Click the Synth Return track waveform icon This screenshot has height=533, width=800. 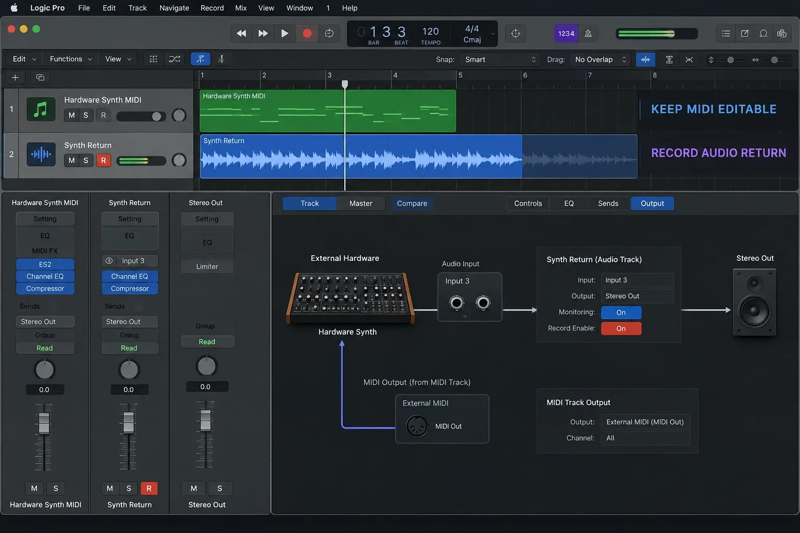[41, 154]
